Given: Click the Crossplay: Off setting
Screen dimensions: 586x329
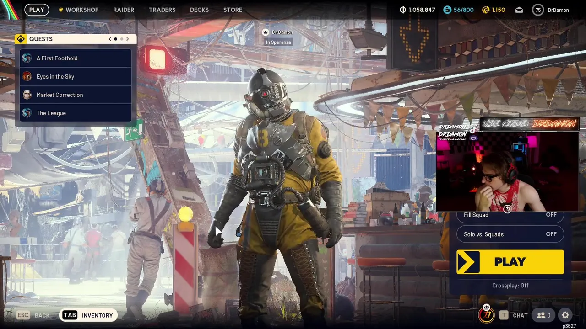Looking at the screenshot, I should coord(510,286).
